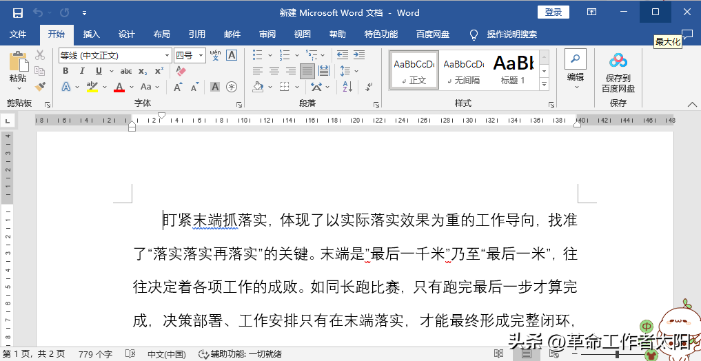Apply strikethrough with the abc icon
This screenshot has height=361, width=701.
126,71
